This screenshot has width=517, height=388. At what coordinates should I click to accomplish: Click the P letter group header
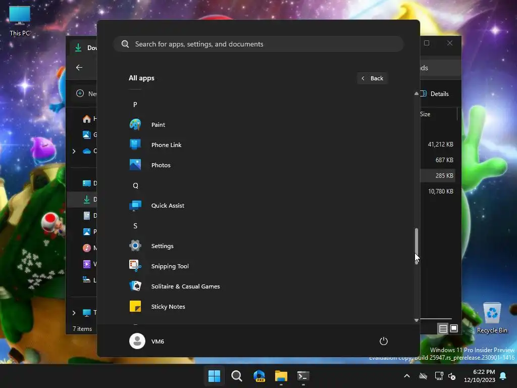pyautogui.click(x=135, y=105)
